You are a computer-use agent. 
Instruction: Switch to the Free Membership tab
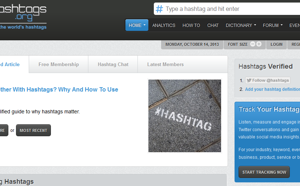(x=59, y=64)
